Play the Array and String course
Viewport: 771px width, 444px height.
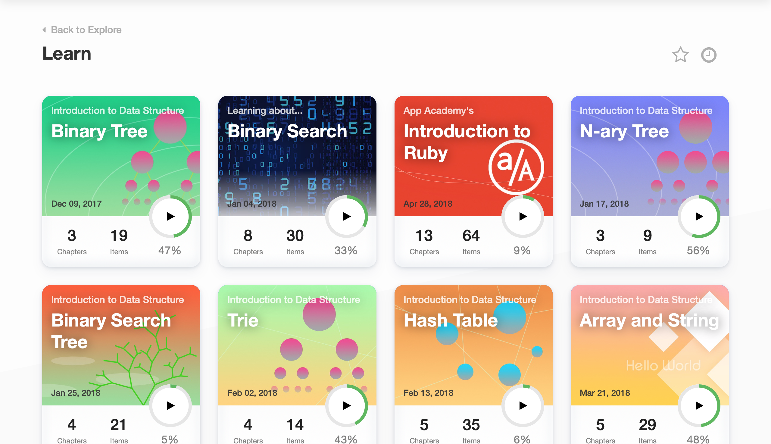[x=699, y=405]
